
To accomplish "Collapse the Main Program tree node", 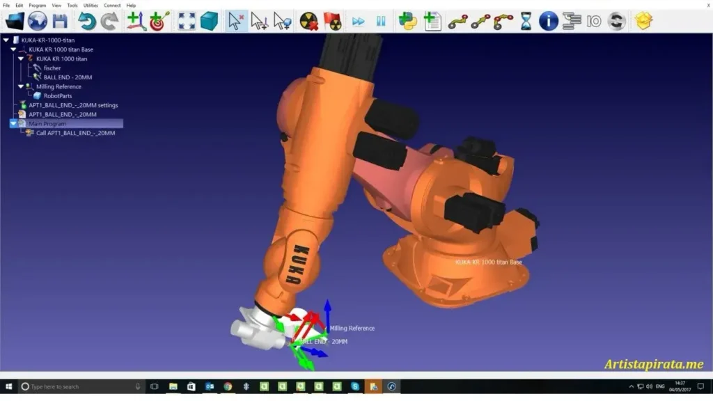I will tap(13, 123).
